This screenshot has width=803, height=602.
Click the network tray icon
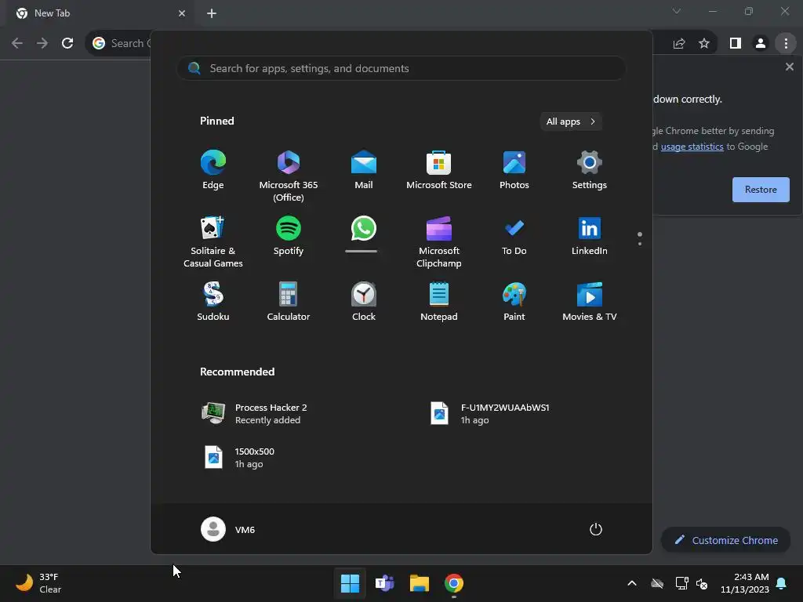tap(681, 583)
